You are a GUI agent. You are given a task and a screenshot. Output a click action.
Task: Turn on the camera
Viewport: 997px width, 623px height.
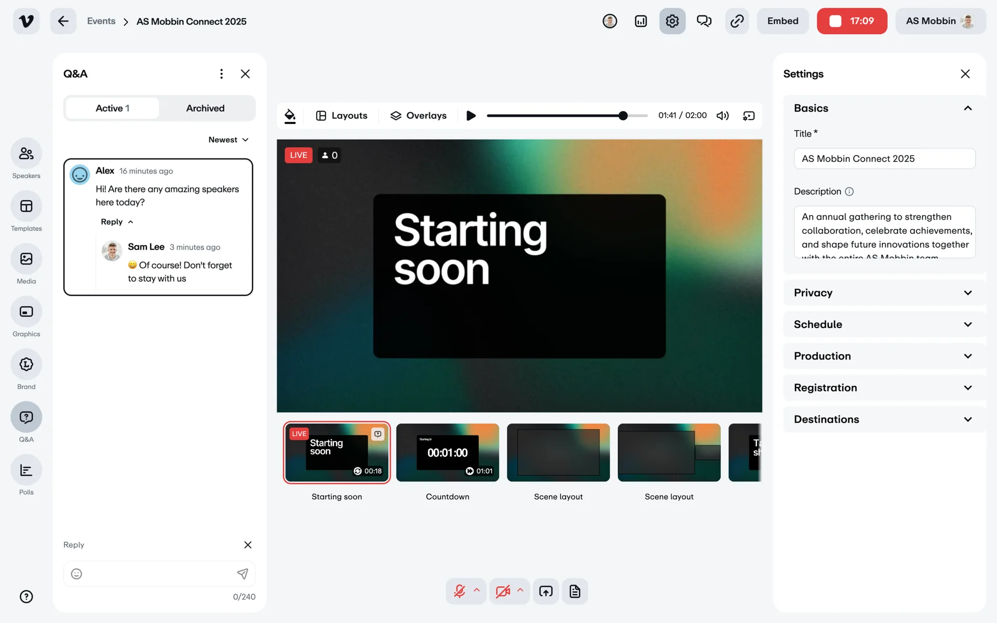(502, 591)
